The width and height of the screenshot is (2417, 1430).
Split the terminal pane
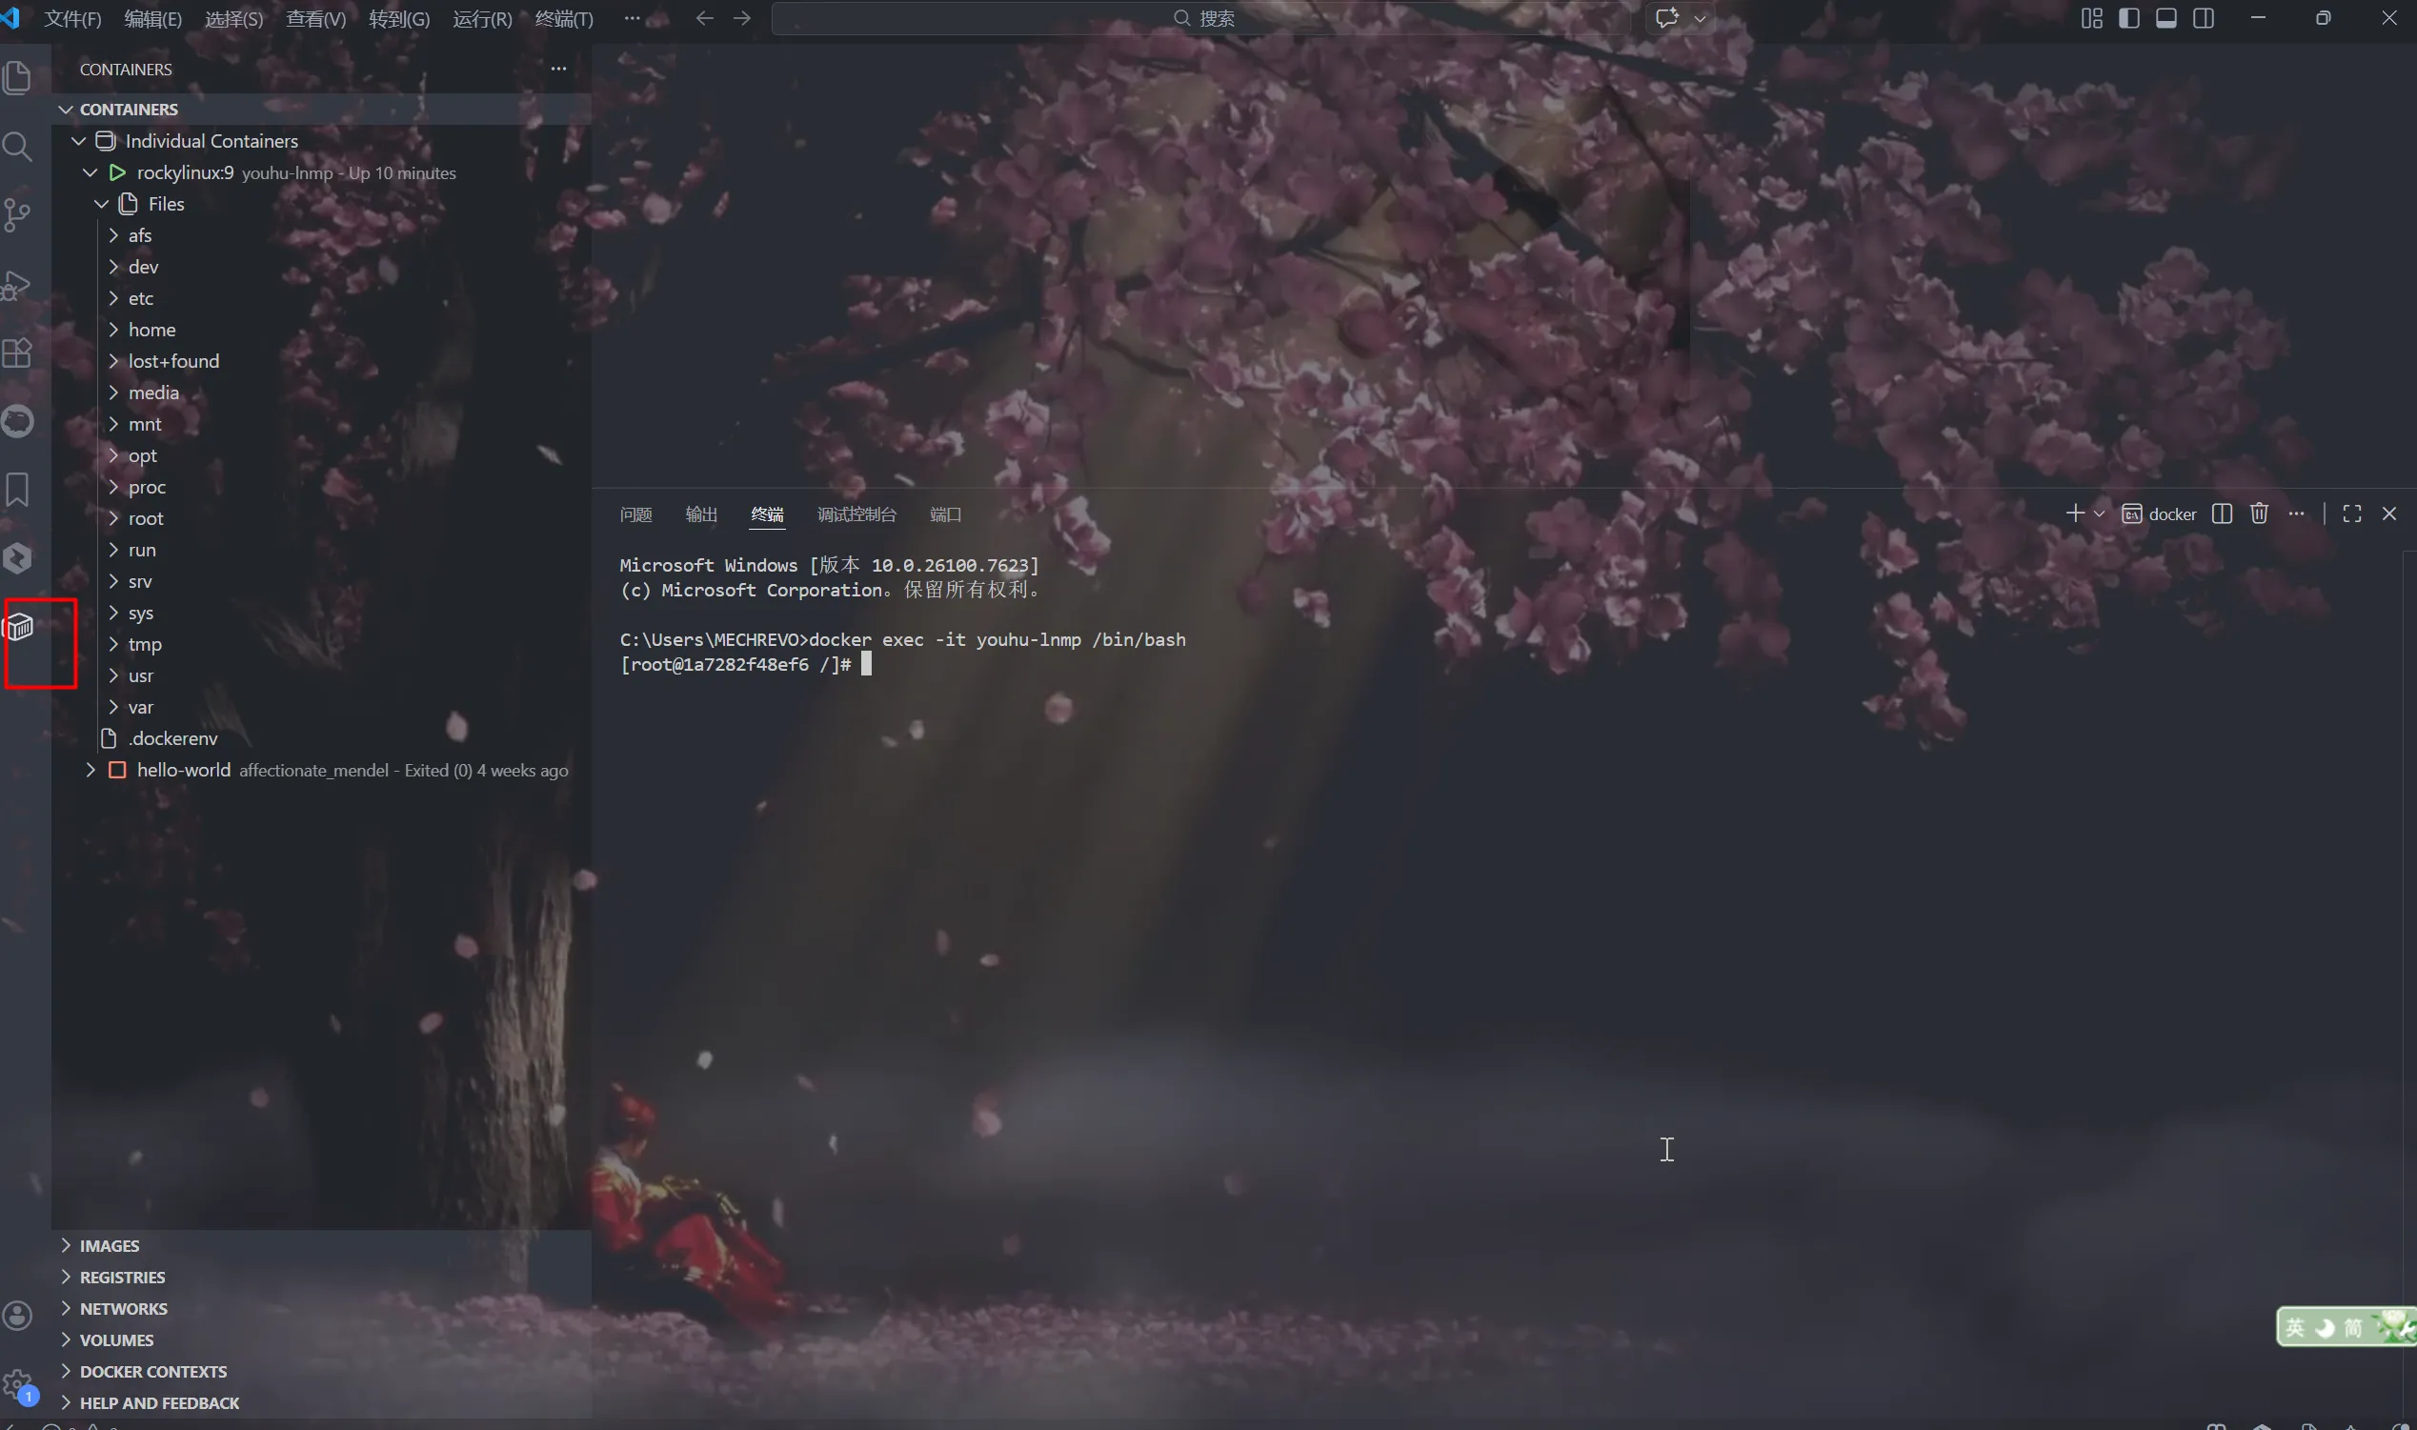(2223, 514)
